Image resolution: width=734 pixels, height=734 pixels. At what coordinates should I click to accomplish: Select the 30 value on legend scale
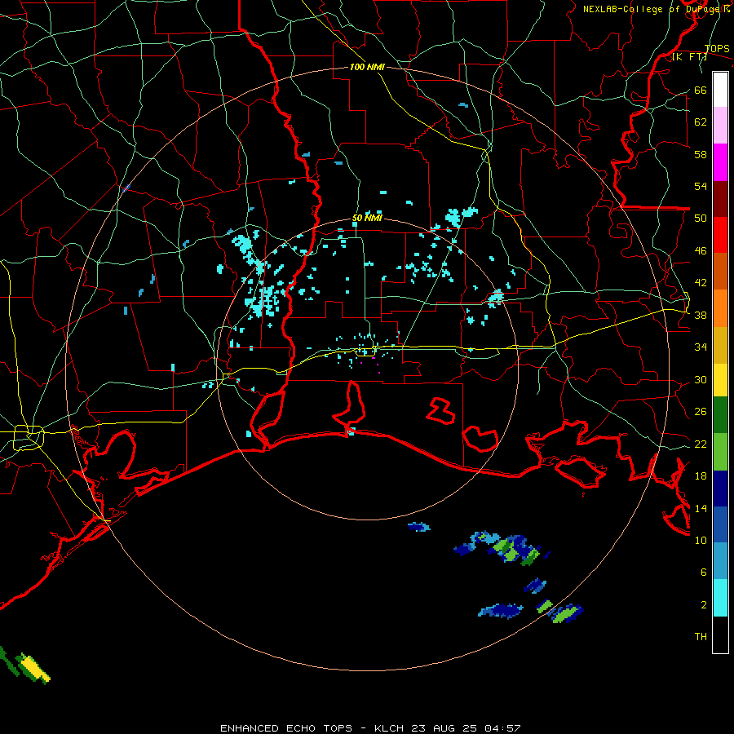pos(701,379)
